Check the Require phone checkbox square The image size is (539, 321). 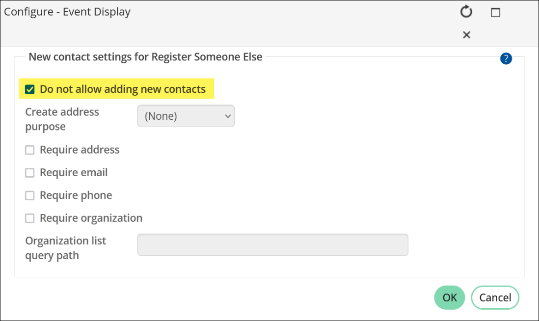[30, 195]
